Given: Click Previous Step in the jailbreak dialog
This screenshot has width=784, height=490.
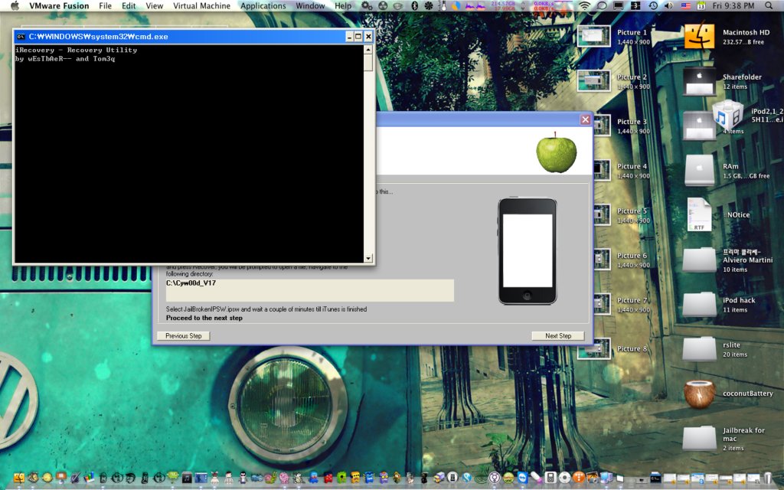Looking at the screenshot, I should point(184,336).
